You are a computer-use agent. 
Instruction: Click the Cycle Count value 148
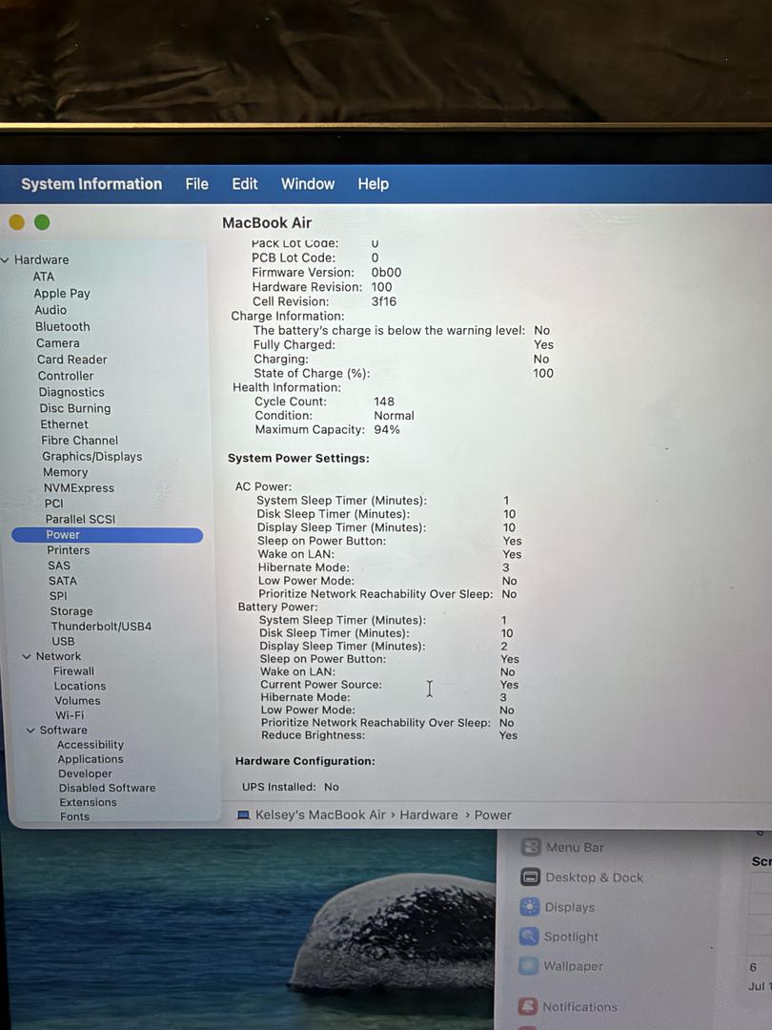384,402
